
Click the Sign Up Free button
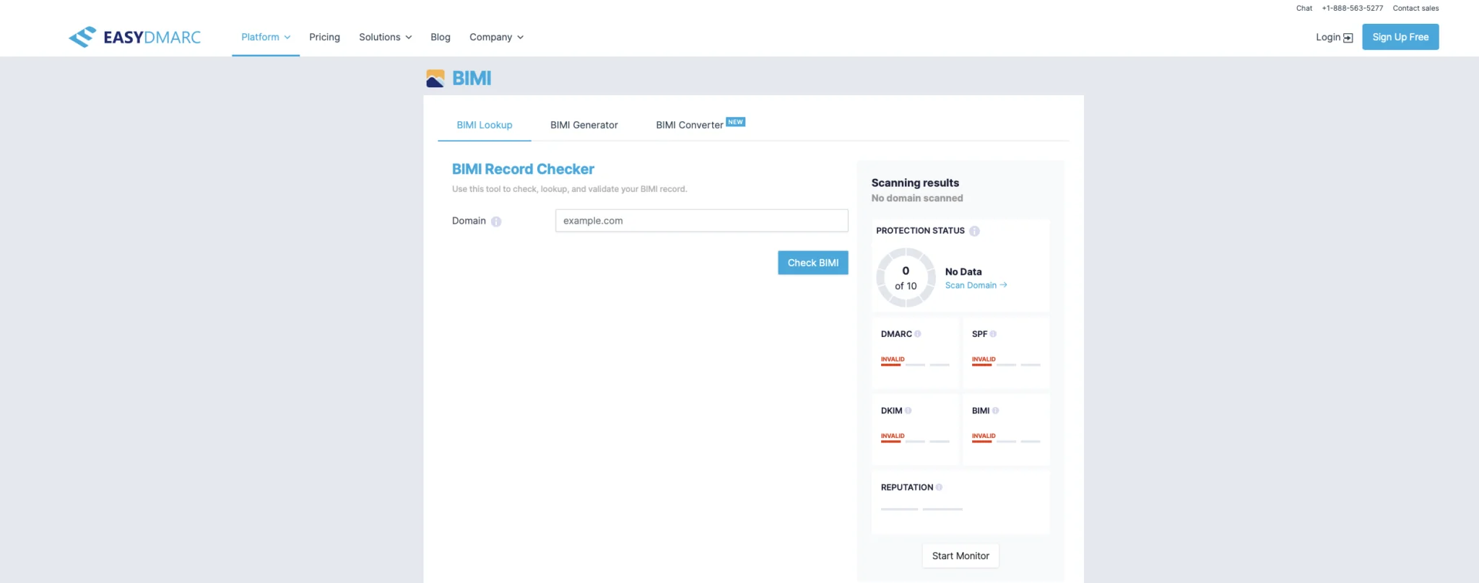point(1400,37)
